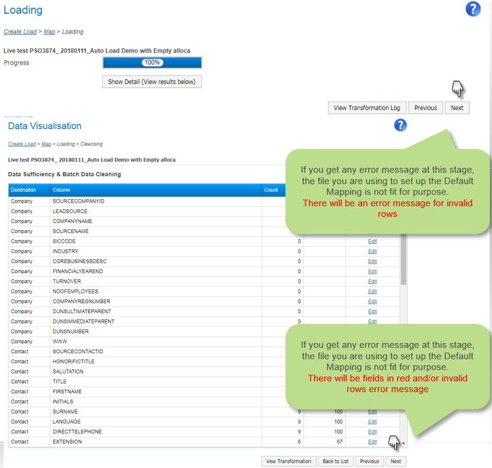Click Show Detail (View results below) button

pyautogui.click(x=152, y=82)
